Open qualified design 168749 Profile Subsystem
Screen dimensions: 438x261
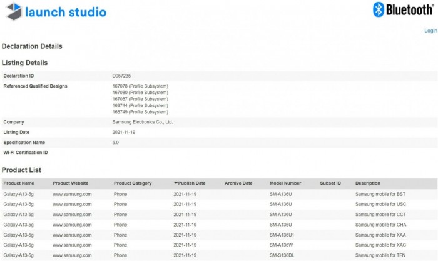(x=140, y=112)
